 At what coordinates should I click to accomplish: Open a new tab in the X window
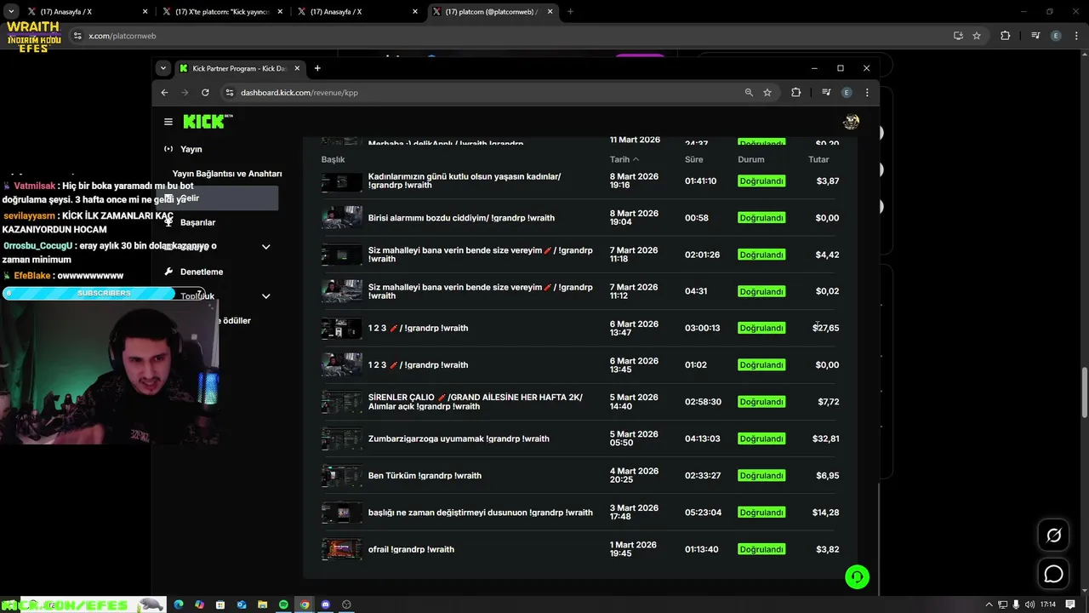(x=570, y=12)
